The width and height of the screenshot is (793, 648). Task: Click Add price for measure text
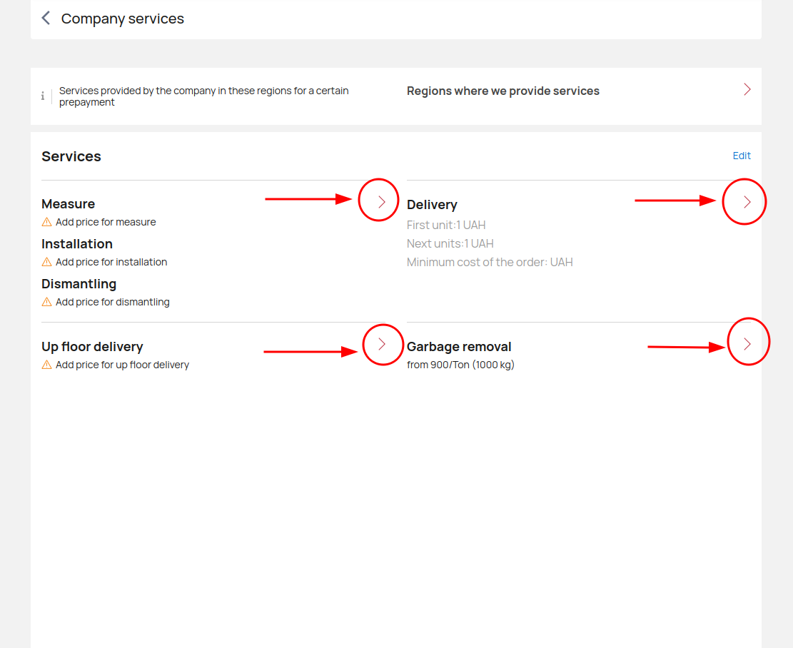(x=106, y=221)
